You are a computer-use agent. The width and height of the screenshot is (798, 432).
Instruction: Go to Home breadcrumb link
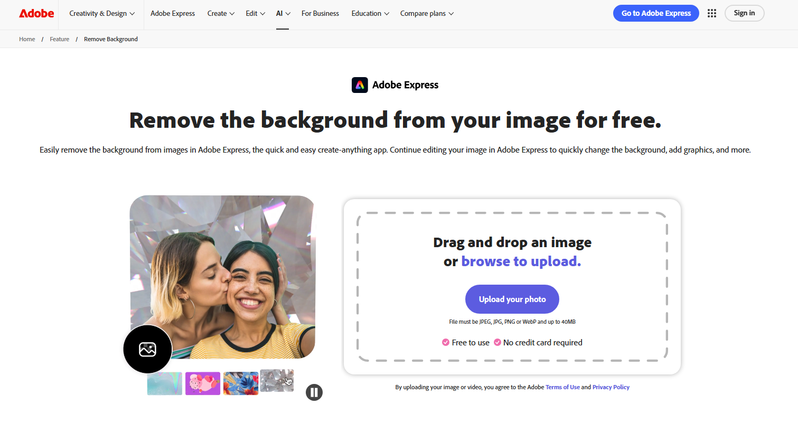pos(27,39)
